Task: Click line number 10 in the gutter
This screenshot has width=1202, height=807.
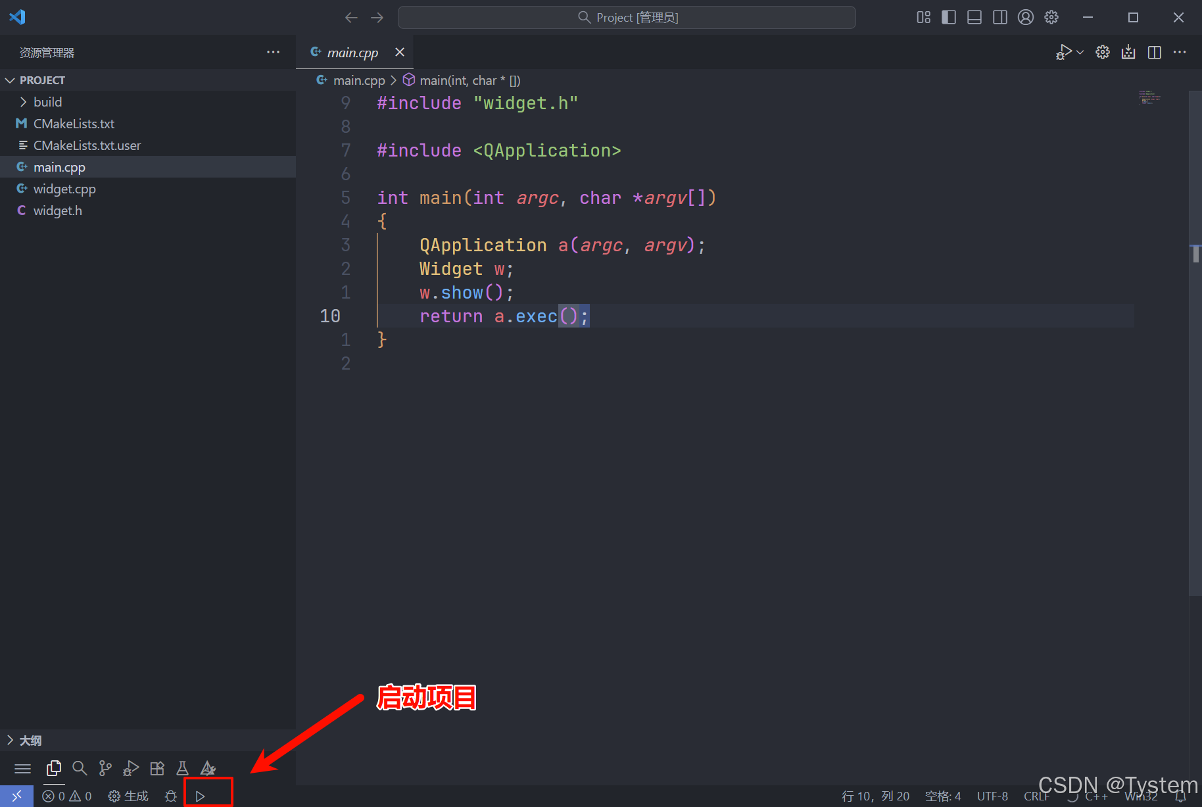Action: click(x=330, y=316)
